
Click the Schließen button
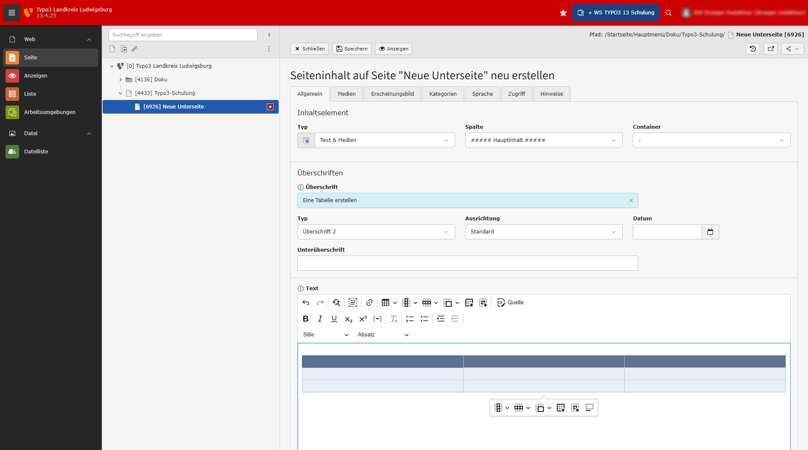tap(309, 49)
